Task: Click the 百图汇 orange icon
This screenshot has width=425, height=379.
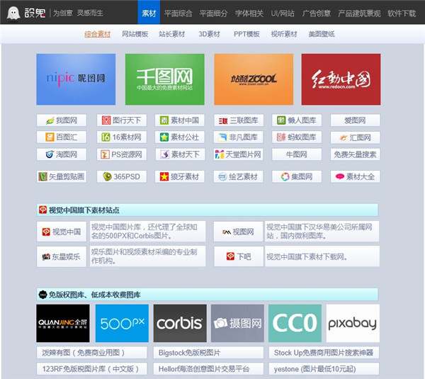Action: pyautogui.click(x=50, y=137)
